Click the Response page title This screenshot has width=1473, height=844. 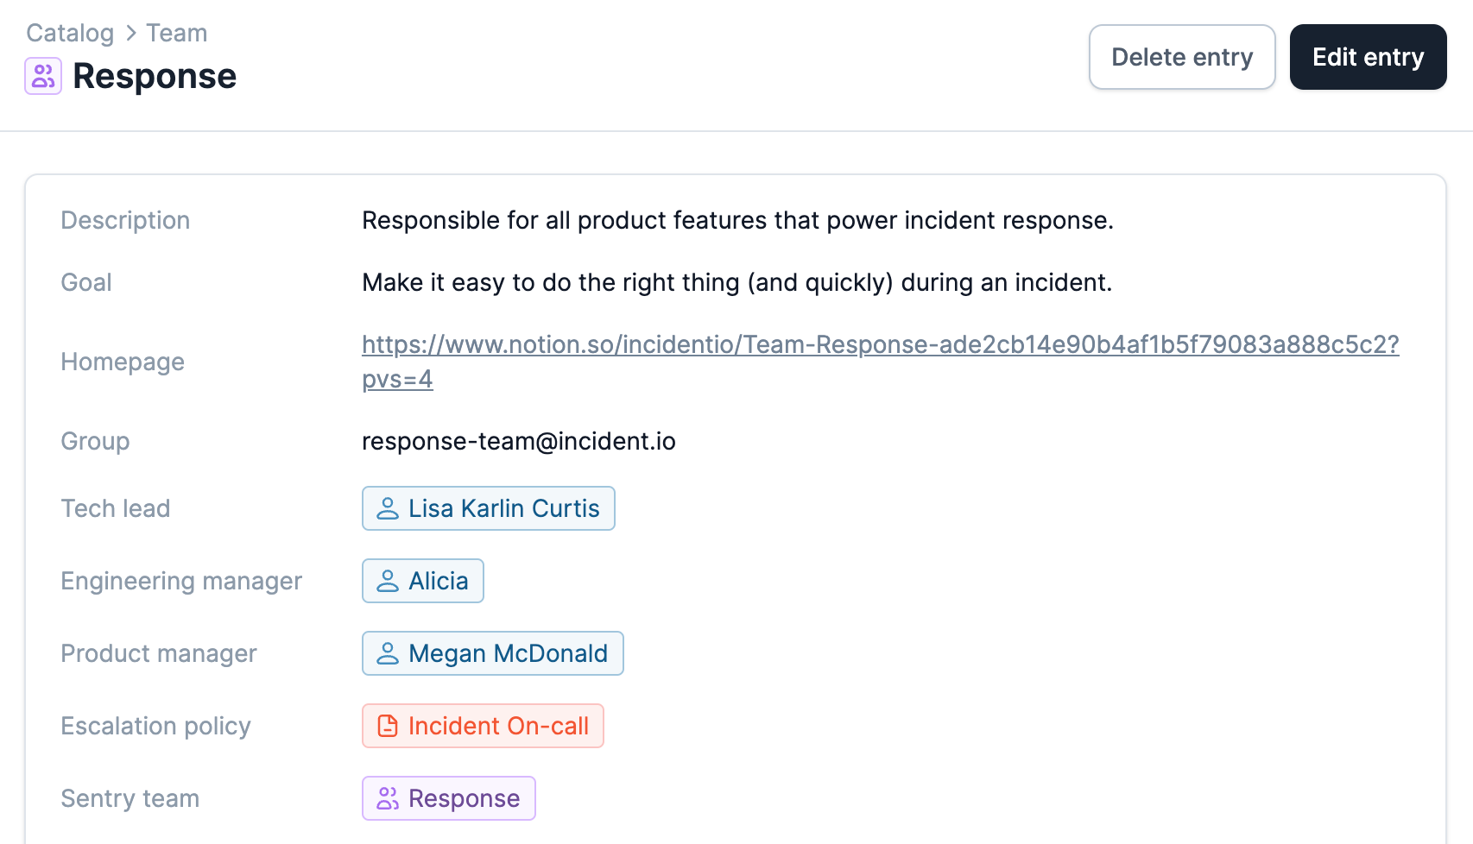(x=155, y=76)
